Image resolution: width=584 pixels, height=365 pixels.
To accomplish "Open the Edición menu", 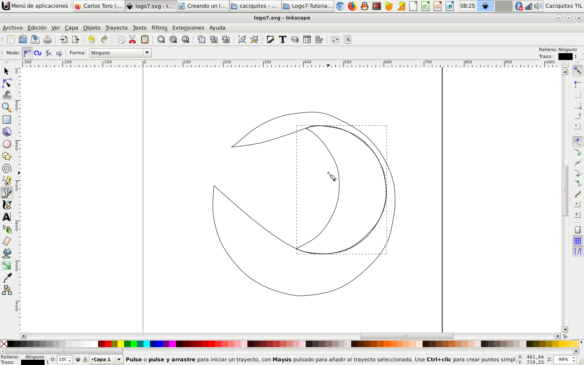I will click(37, 28).
